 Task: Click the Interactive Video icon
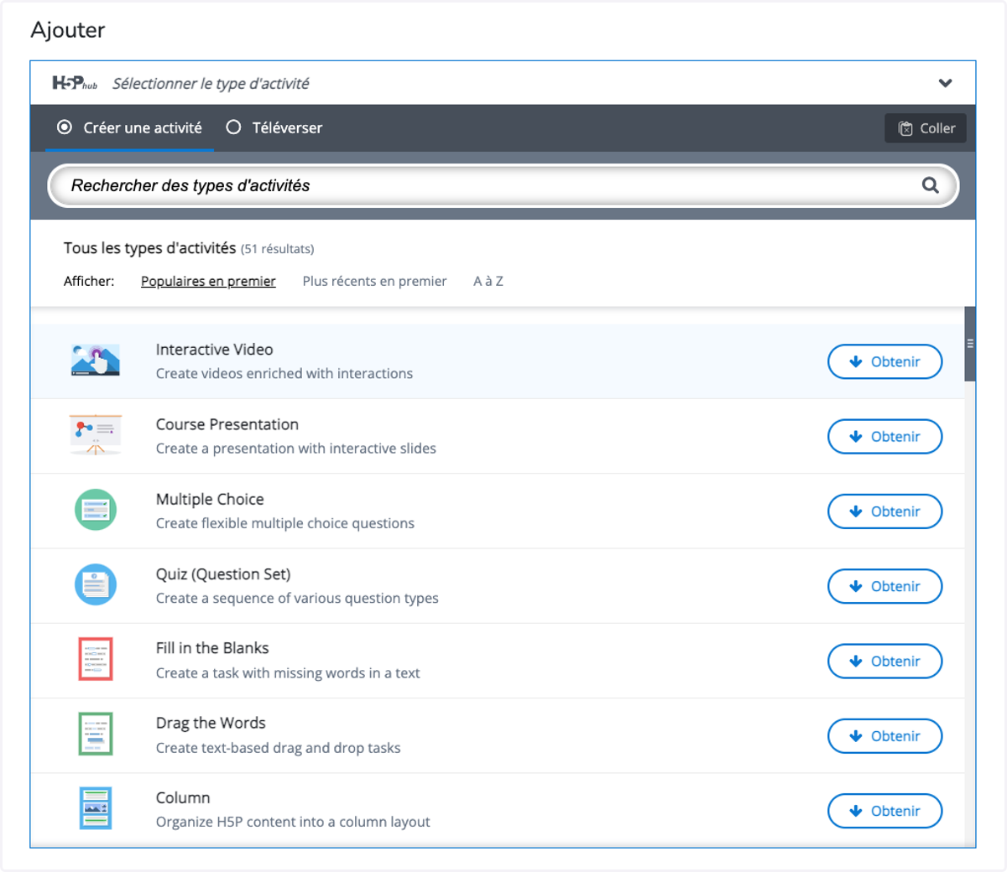pyautogui.click(x=96, y=361)
